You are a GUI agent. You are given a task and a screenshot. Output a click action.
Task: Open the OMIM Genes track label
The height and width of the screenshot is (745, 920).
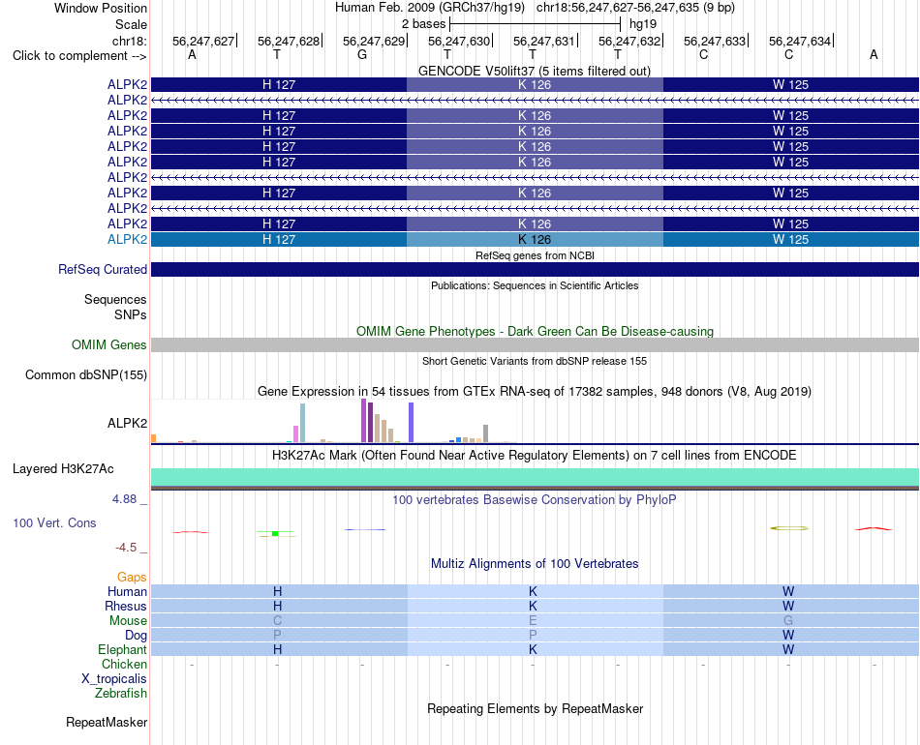108,344
